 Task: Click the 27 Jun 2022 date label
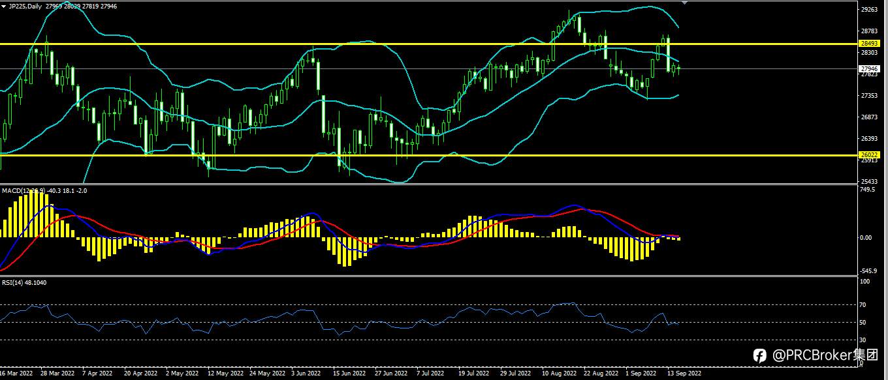[391, 373]
